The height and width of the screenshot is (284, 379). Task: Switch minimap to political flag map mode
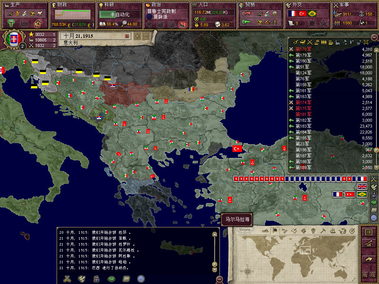coord(275,231)
